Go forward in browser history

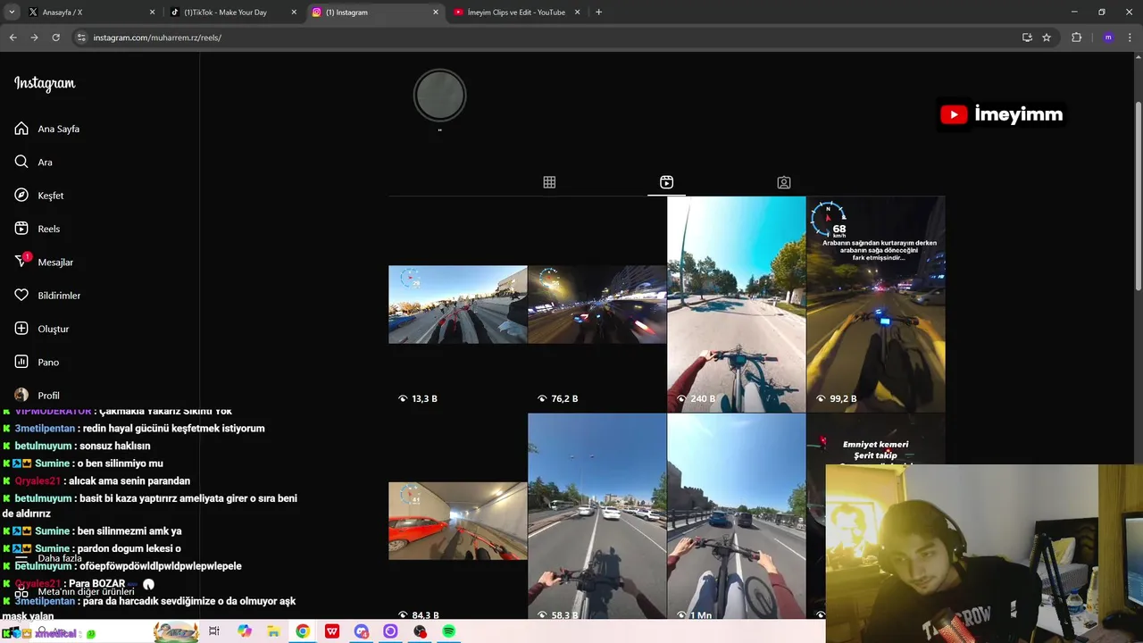pos(34,38)
